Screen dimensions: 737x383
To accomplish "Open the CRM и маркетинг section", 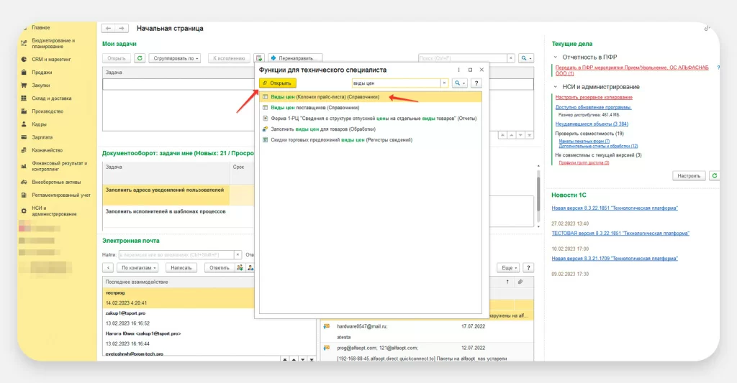I will 51,60.
